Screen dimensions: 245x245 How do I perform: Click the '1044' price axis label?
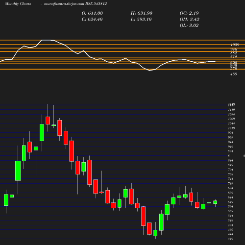[x=231, y=123]
